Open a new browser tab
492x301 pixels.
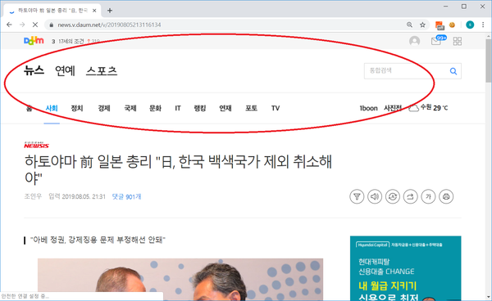(x=110, y=11)
